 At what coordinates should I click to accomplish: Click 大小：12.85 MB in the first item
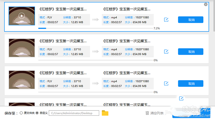point(73,22)
